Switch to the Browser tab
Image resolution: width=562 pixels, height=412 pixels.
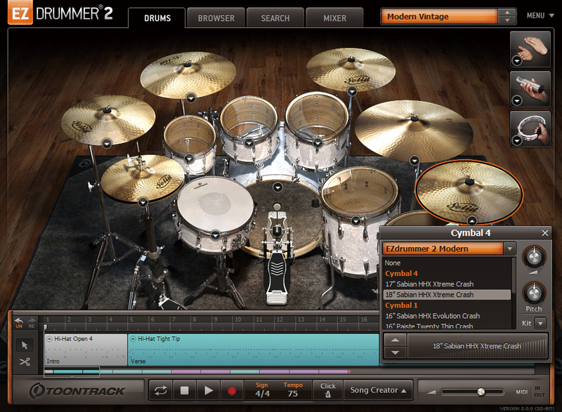tap(216, 18)
